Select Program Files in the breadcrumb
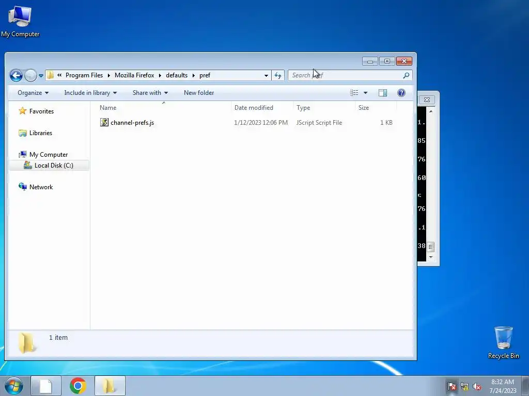The image size is (529, 396). tap(84, 75)
